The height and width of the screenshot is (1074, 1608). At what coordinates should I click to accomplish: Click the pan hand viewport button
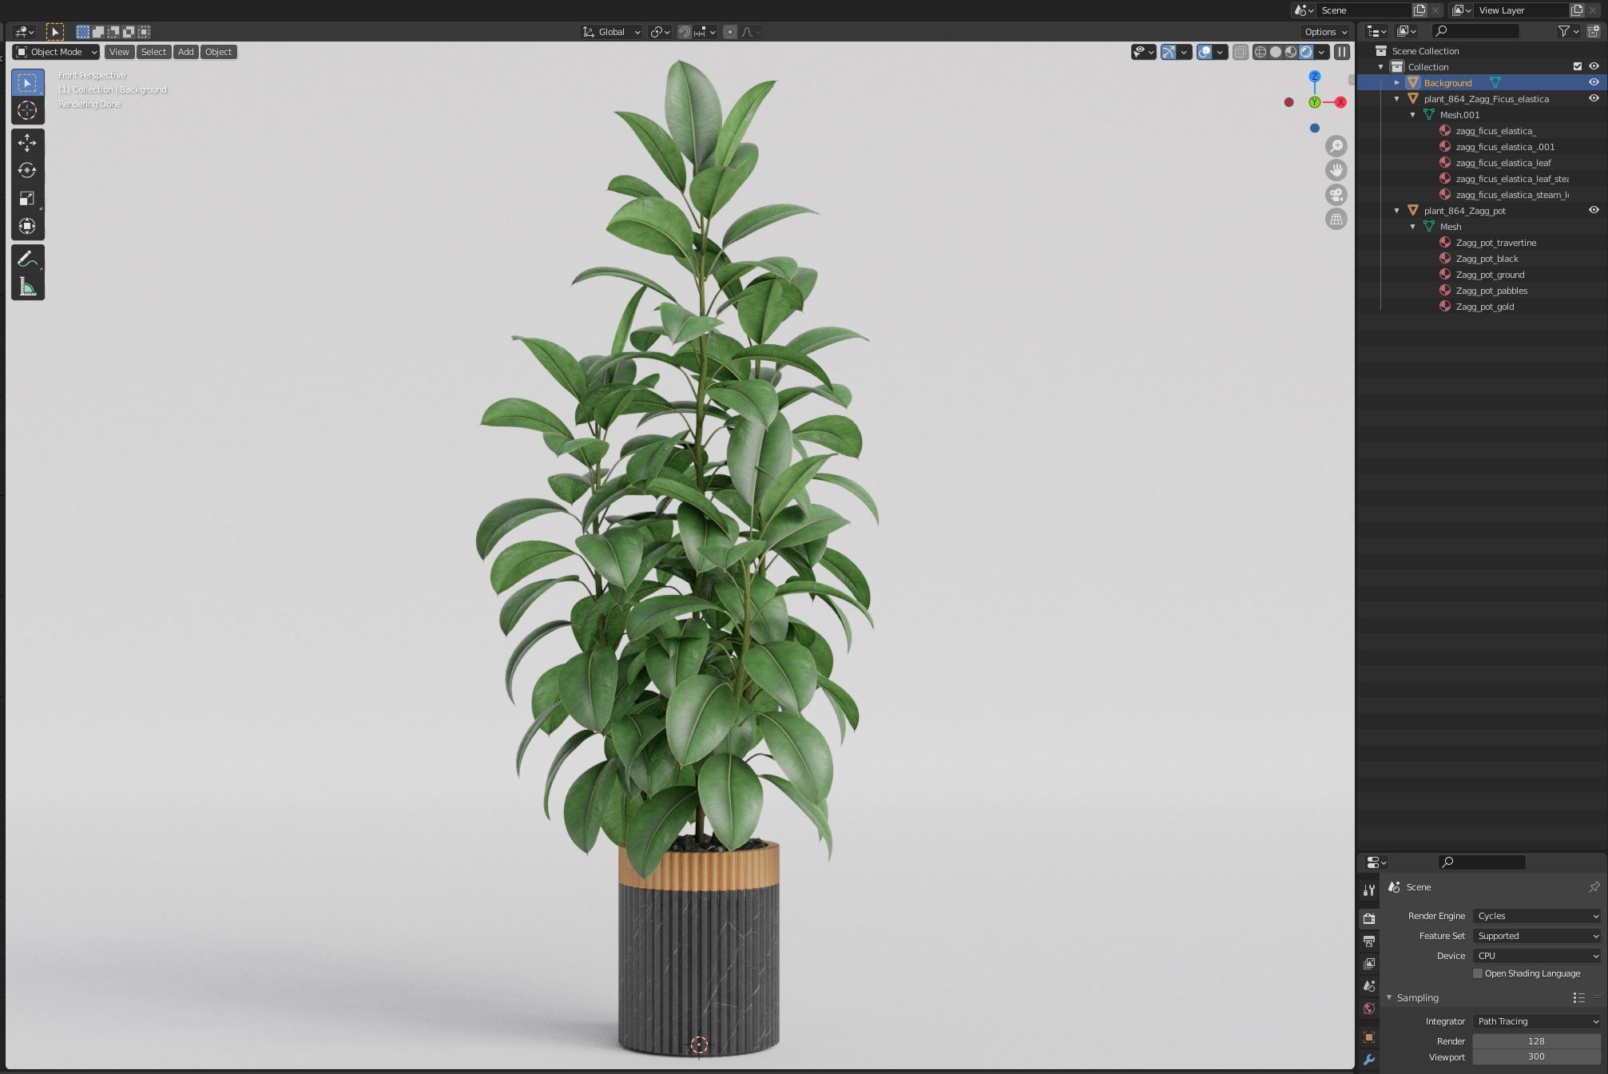[1336, 170]
